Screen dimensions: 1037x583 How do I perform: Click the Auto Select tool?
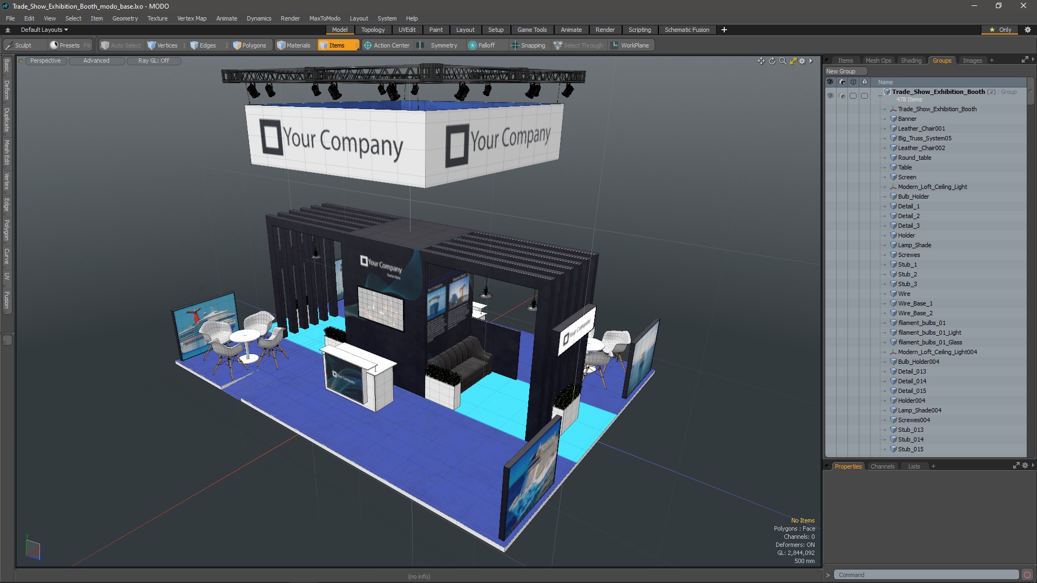click(120, 45)
